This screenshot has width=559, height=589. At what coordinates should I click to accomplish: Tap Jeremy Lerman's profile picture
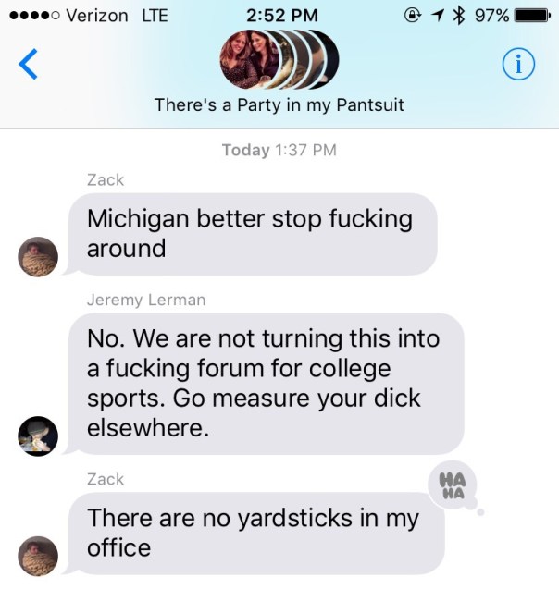(38, 436)
